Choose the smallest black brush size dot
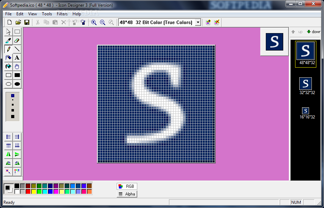Image resolution: width=324 pixels, height=208 pixels. (13, 100)
